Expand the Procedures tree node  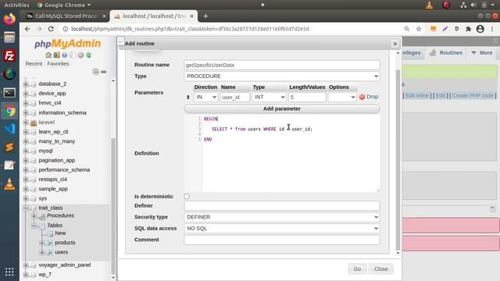tap(34, 216)
